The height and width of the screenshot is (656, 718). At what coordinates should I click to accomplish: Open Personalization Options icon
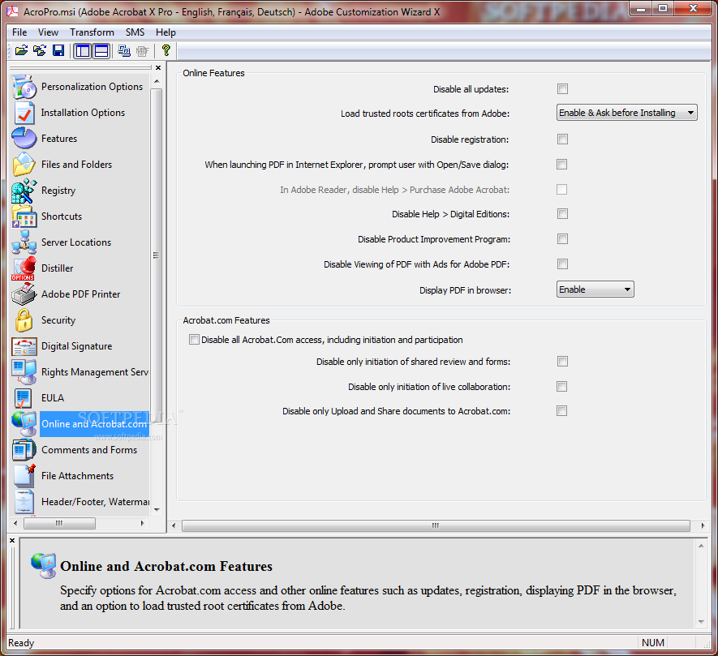point(24,87)
